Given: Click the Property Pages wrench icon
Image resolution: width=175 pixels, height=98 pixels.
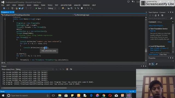Looking at the screenshot, I should pyautogui.click(x=157, y=64).
